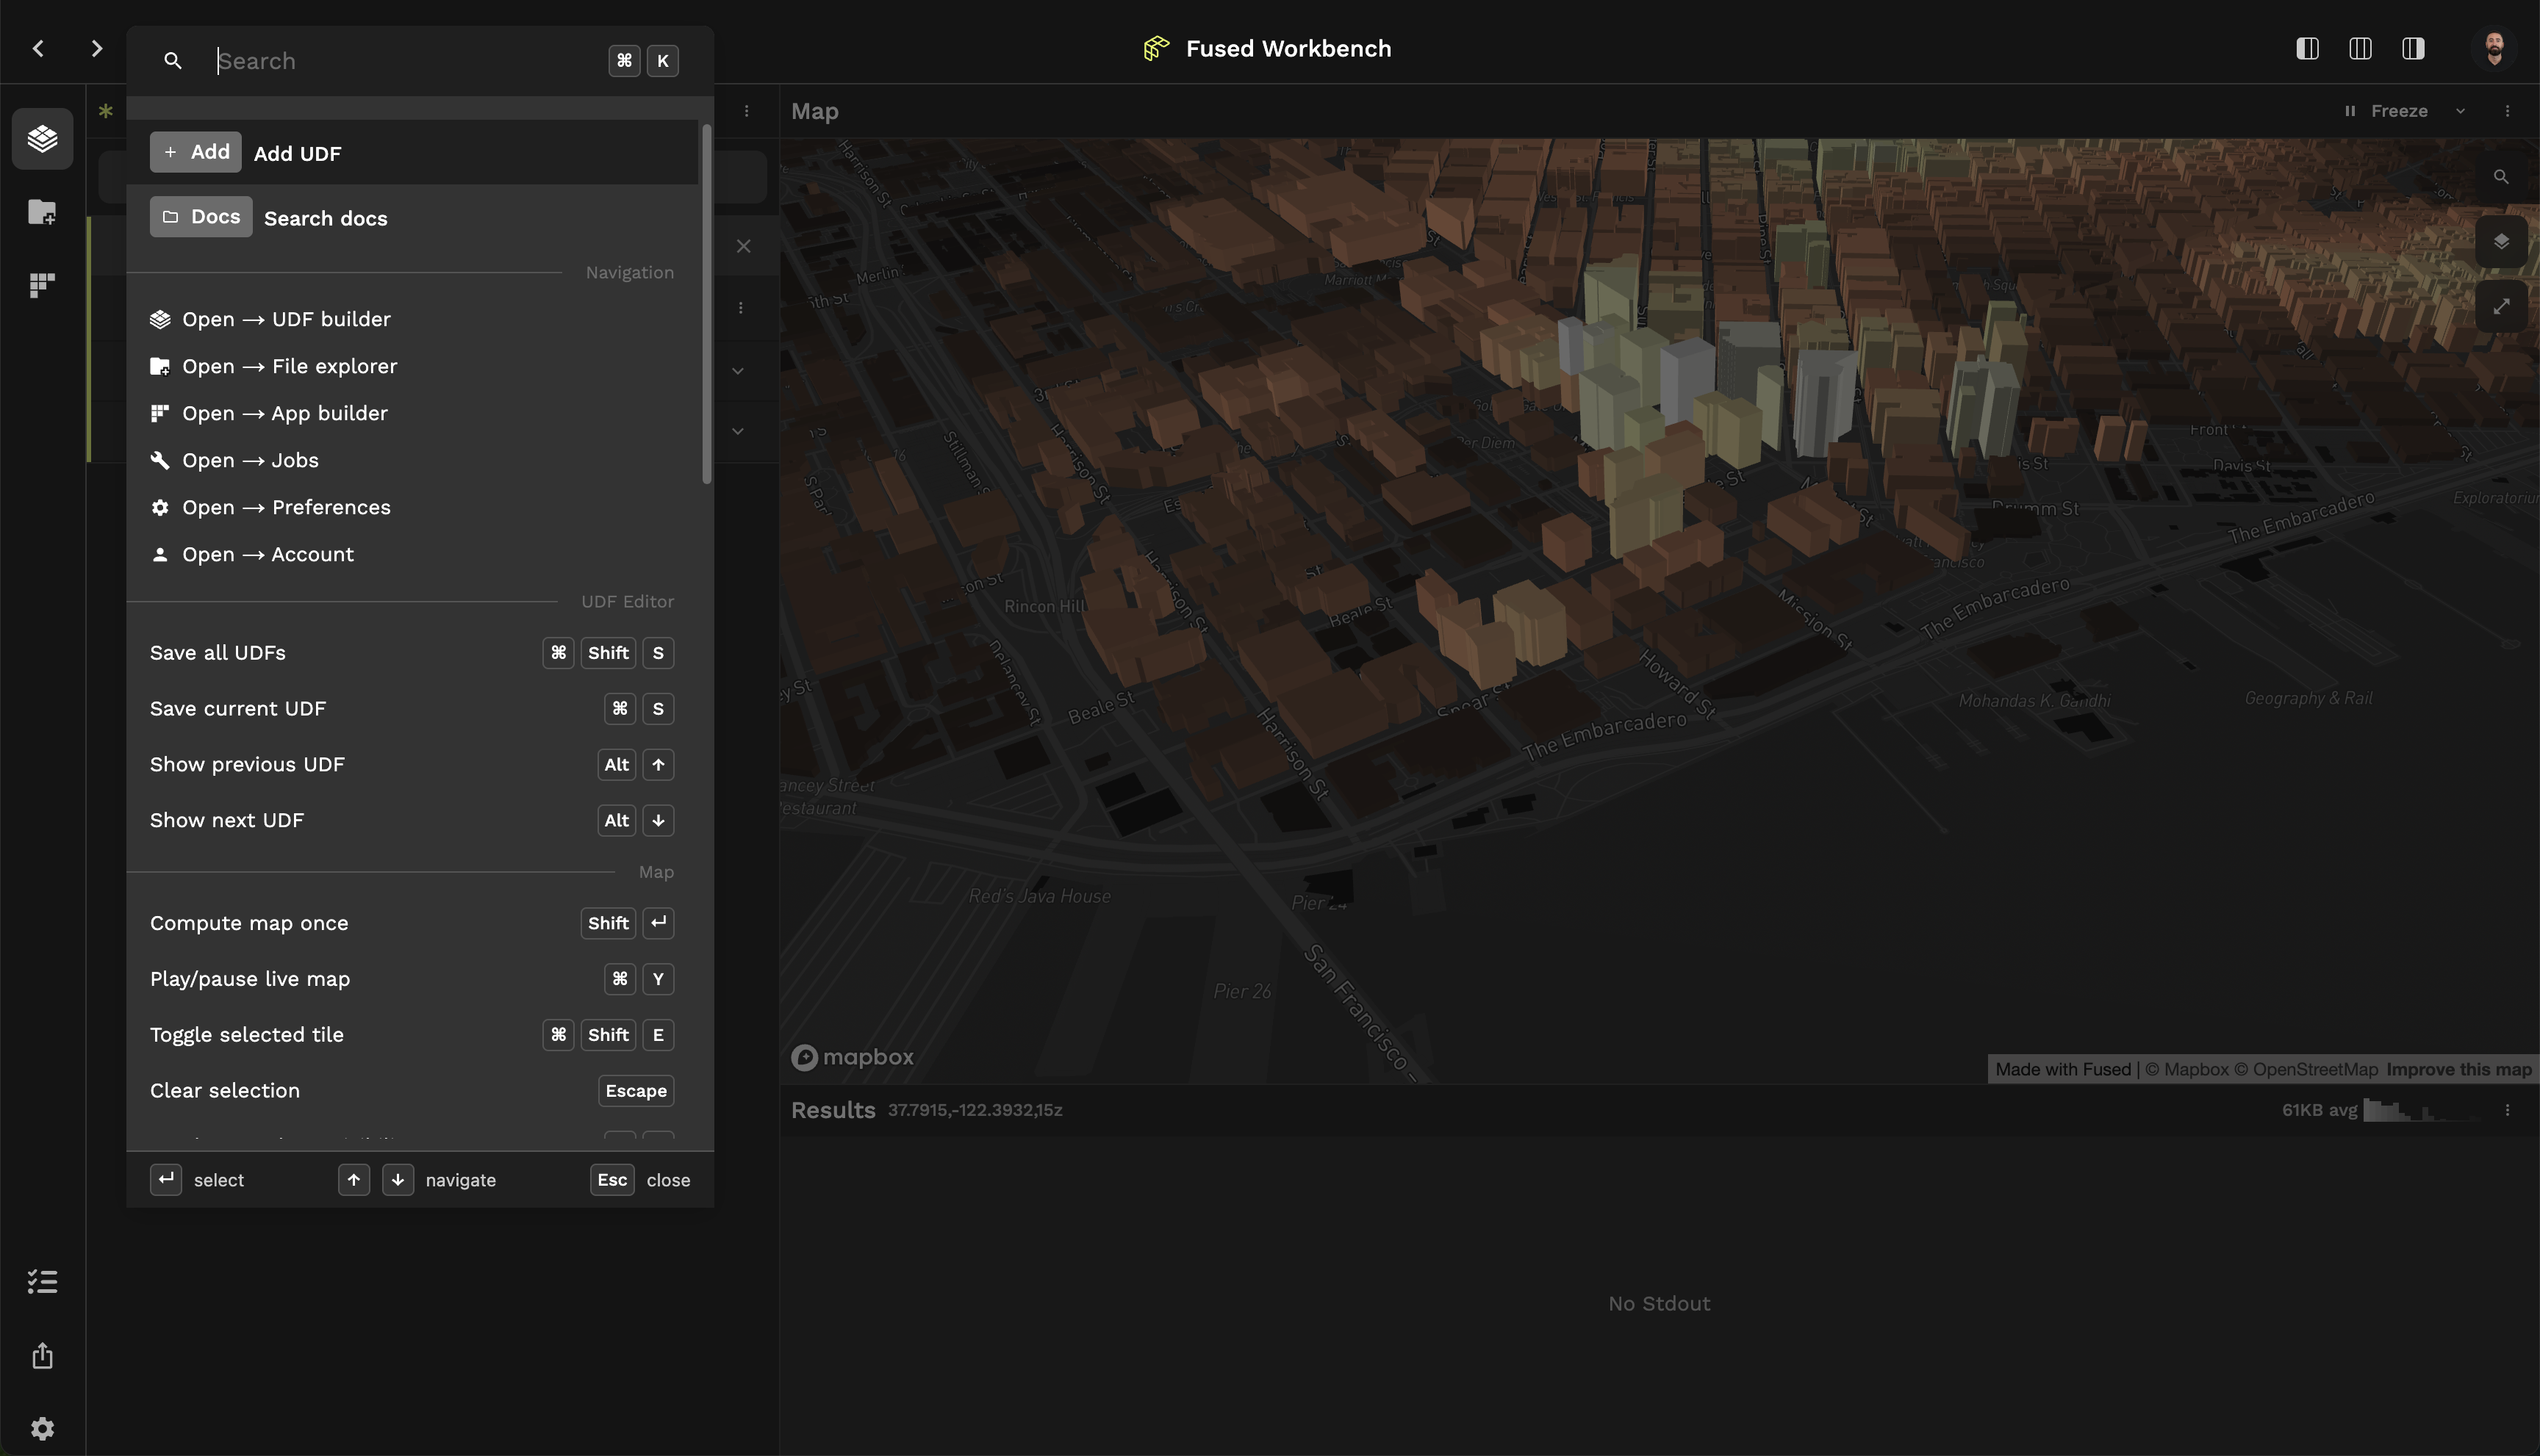Image resolution: width=2540 pixels, height=1456 pixels.
Task: Choose Open → Preferences
Action: tap(413, 507)
